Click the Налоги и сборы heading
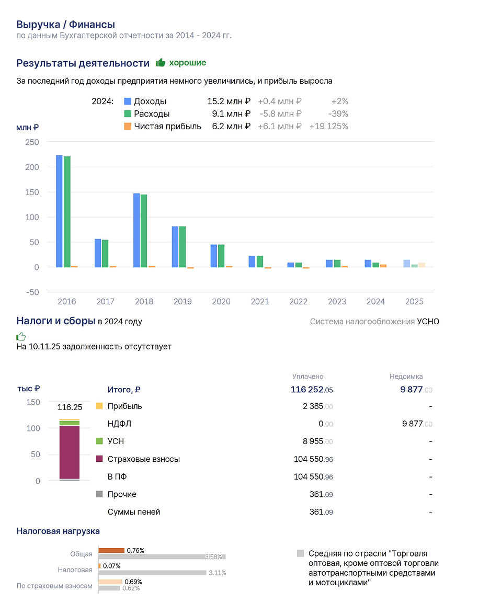Image resolution: width=479 pixels, height=603 pixels. point(56,321)
